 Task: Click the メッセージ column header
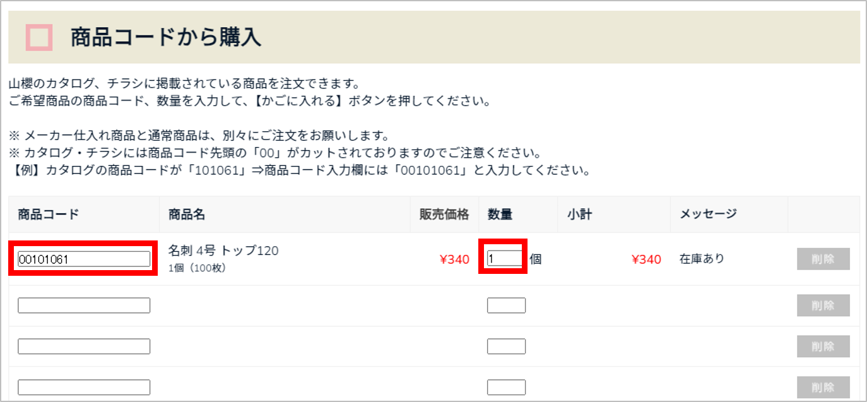[x=708, y=215]
